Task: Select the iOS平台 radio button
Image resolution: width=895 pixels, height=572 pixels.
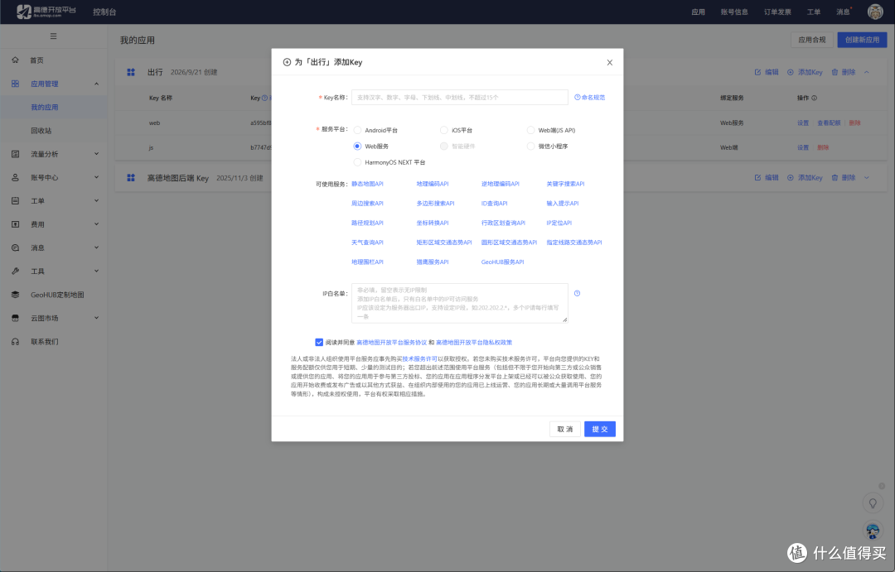Action: [x=443, y=130]
